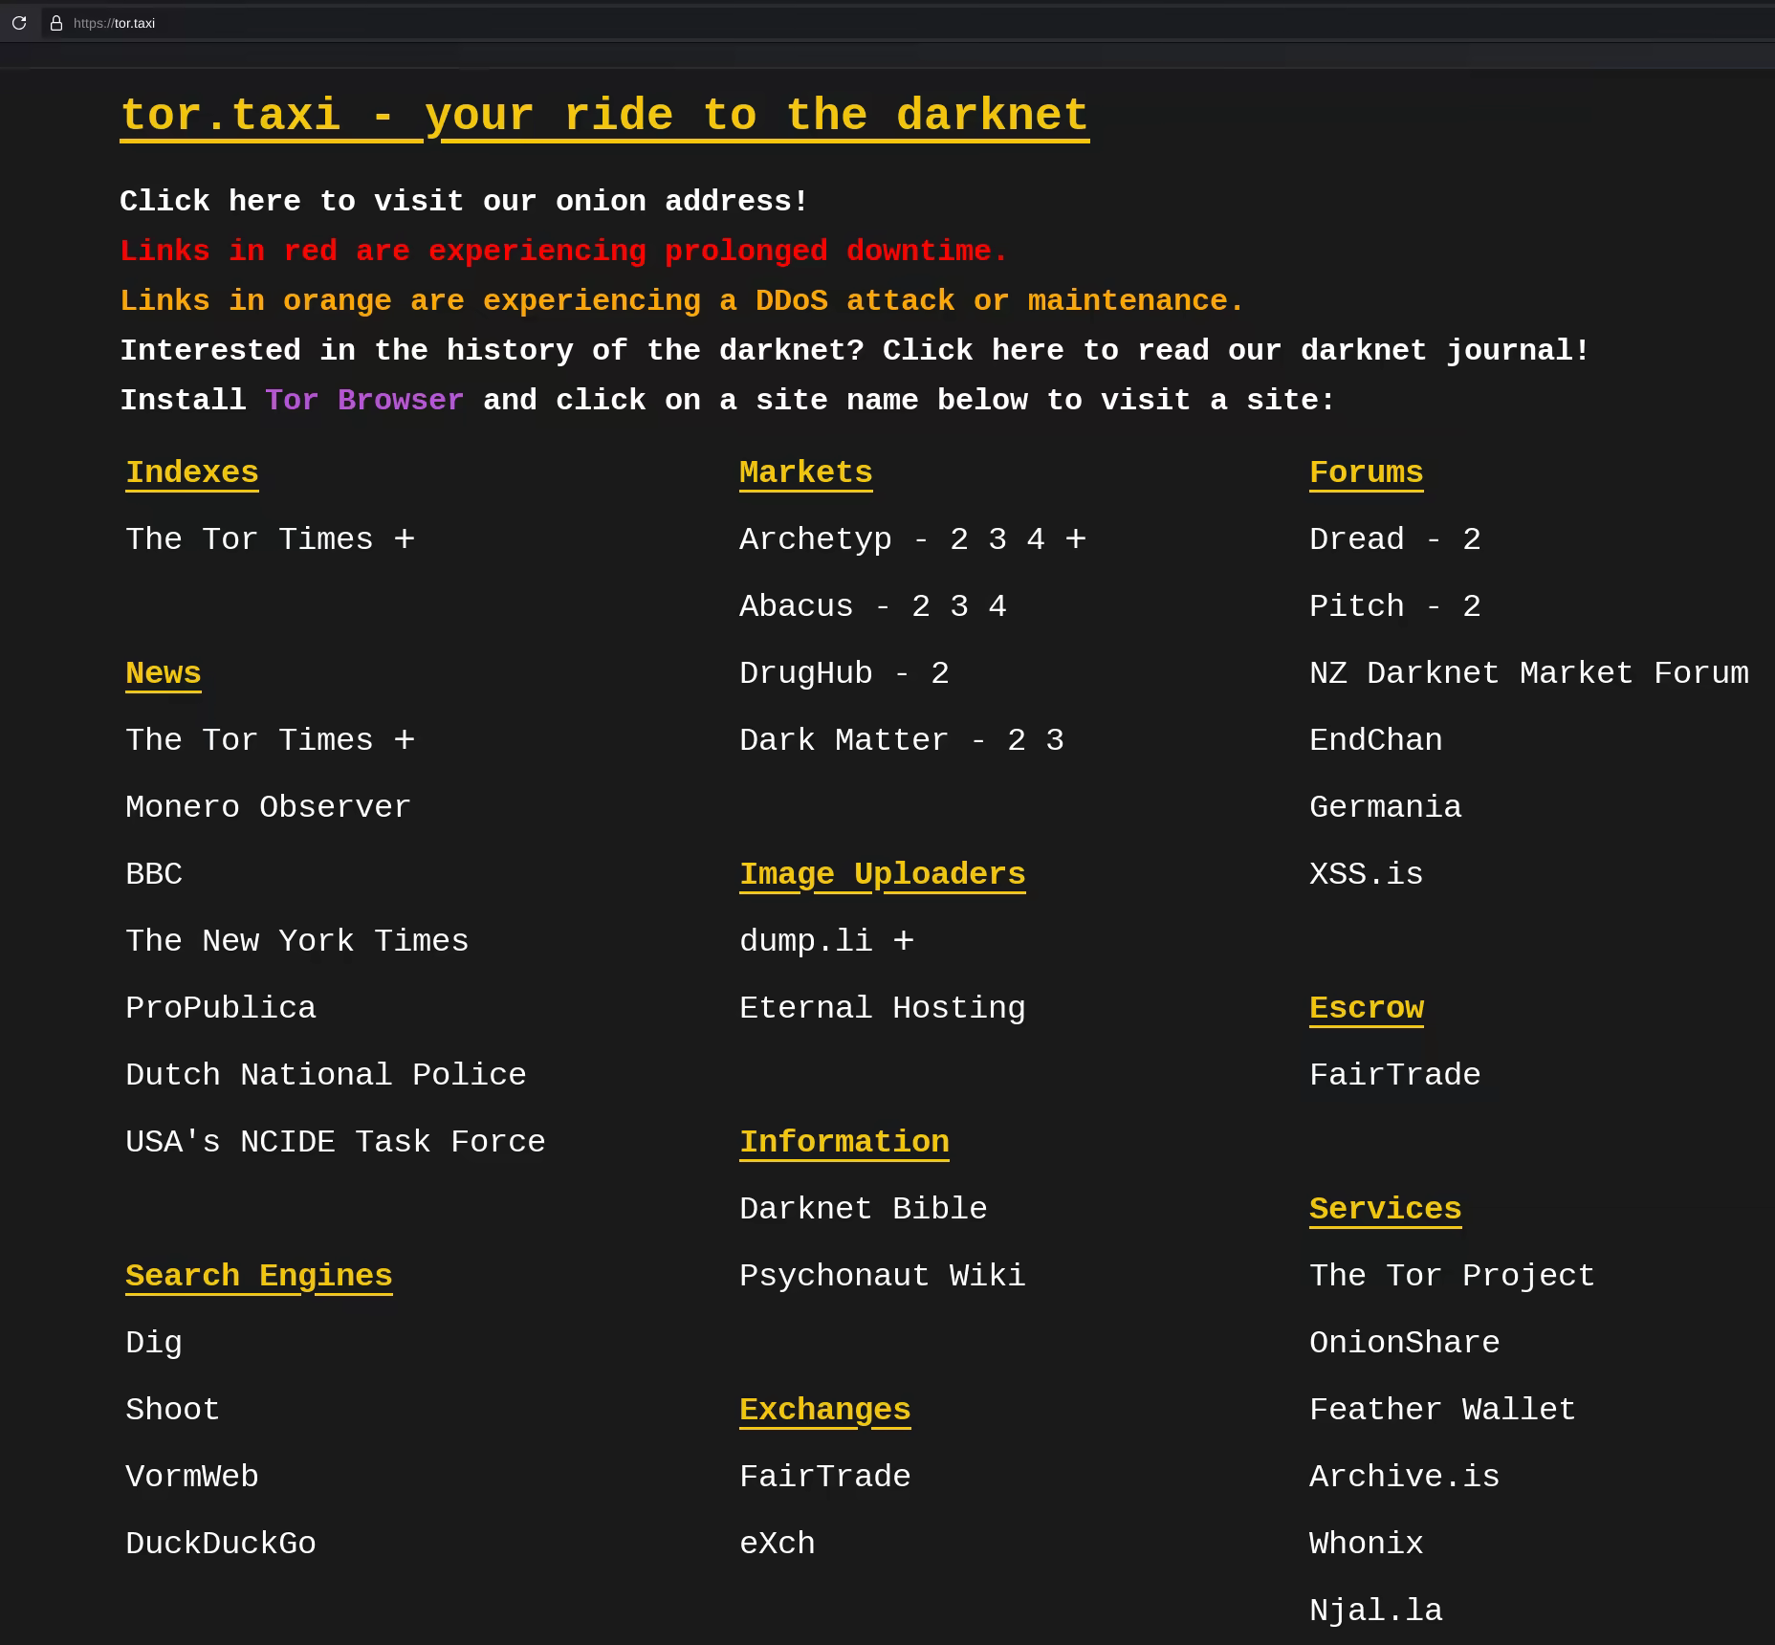Click the ProPublica news link
The height and width of the screenshot is (1645, 1775).
pyautogui.click(x=220, y=1008)
